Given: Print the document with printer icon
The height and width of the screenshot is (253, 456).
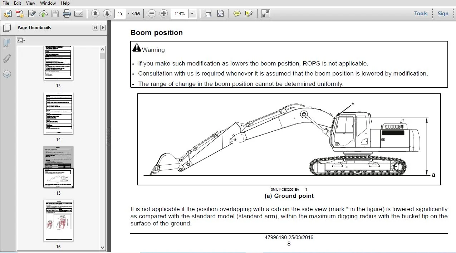Looking at the screenshot, I should click(x=67, y=14).
